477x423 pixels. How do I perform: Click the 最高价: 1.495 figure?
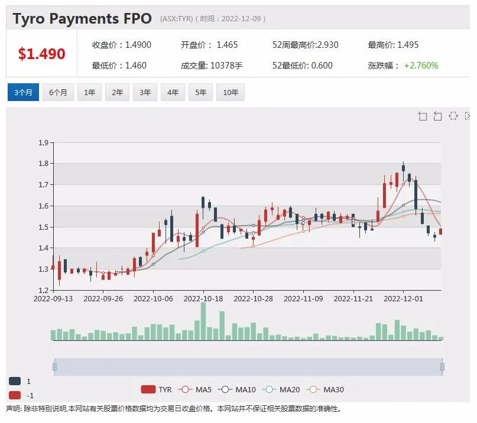393,45
